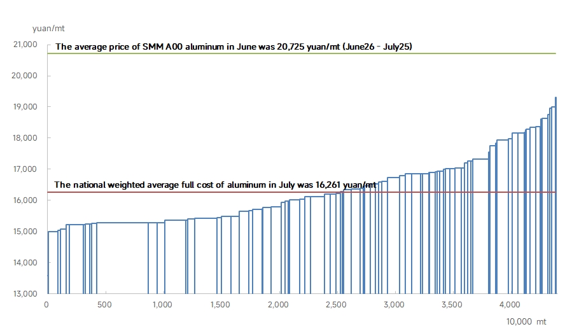Screen dimensions: 579x336
Task: Click the 19,000 y-axis value
Action: (25, 107)
